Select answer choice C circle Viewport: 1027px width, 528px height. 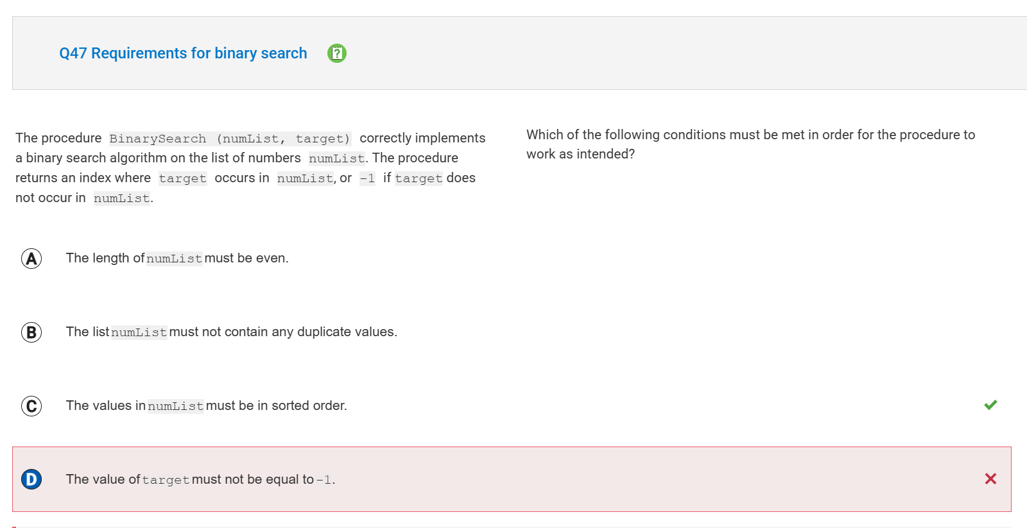coord(31,406)
